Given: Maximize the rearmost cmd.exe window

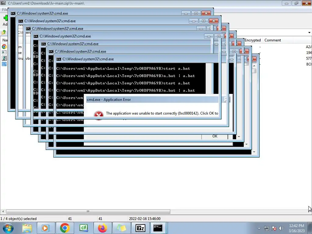Looking at the screenshot, I should (196, 13).
